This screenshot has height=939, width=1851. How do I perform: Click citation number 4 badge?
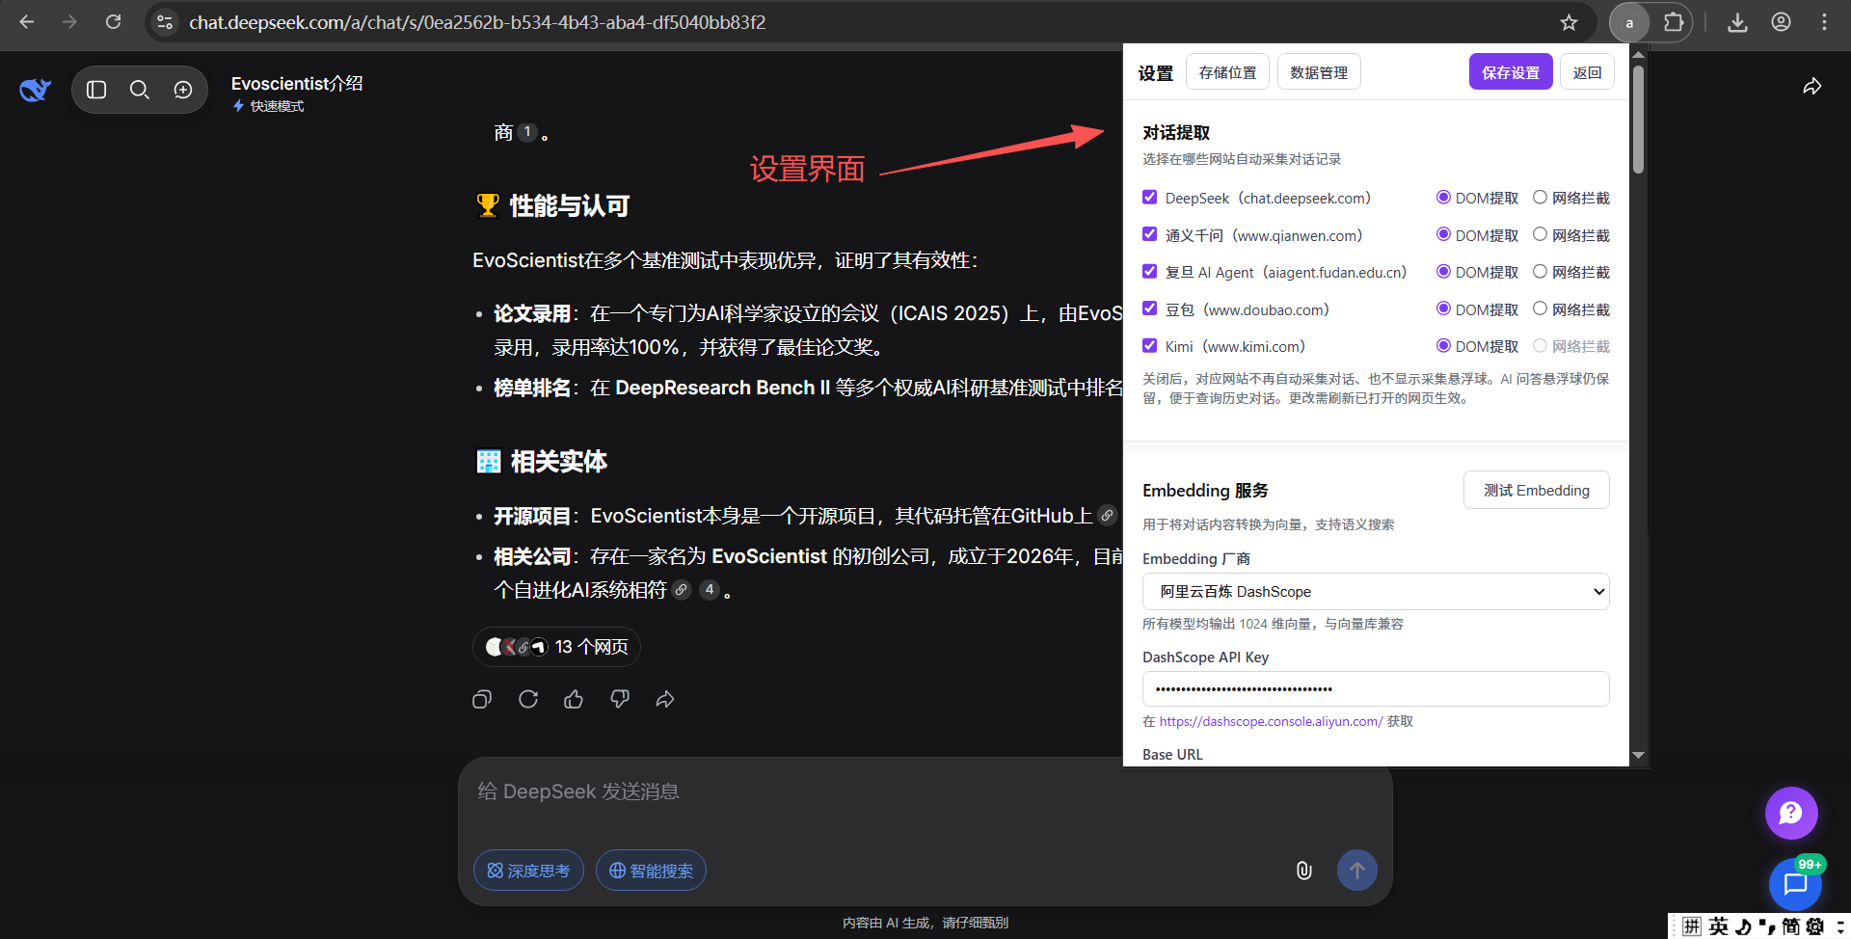pos(710,589)
